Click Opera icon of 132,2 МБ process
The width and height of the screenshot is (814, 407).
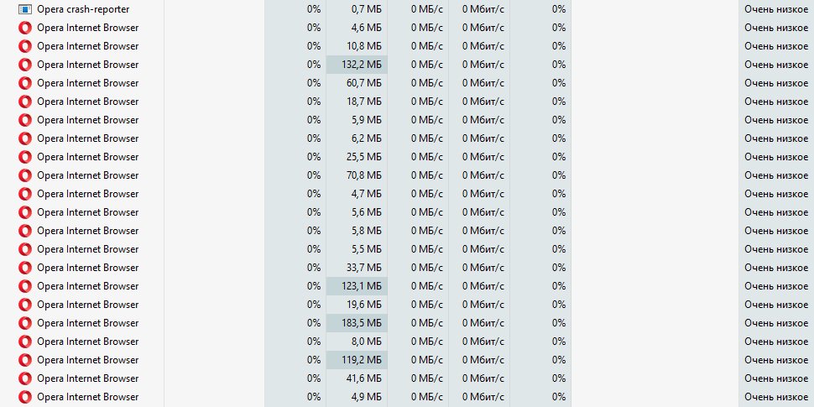click(x=25, y=65)
